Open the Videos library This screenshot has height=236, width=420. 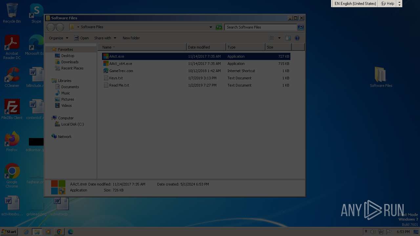pos(66,106)
